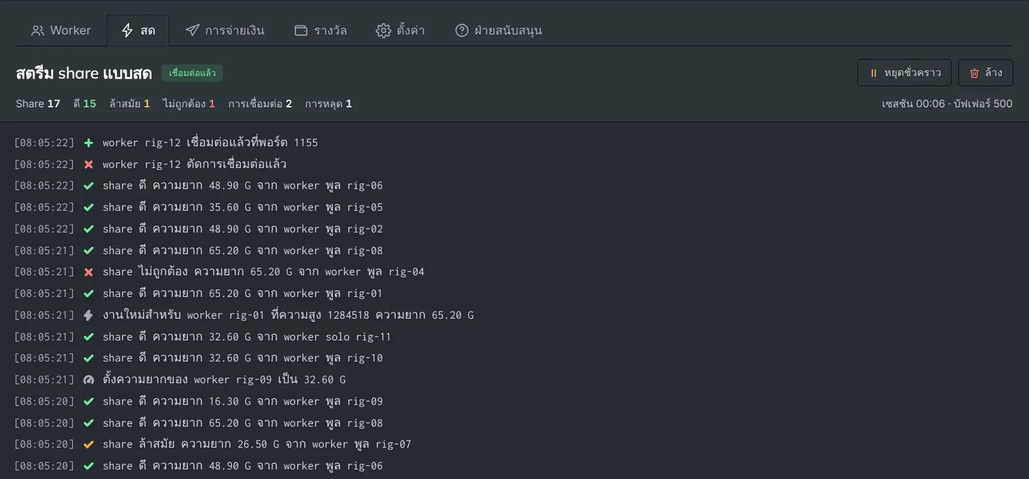Screen dimensions: 1029x479
Task: Click the wallet rewards icon
Action: pos(301,31)
